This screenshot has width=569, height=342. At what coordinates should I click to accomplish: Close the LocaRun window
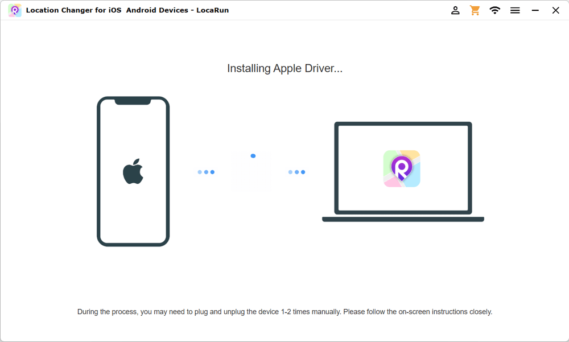pos(555,11)
